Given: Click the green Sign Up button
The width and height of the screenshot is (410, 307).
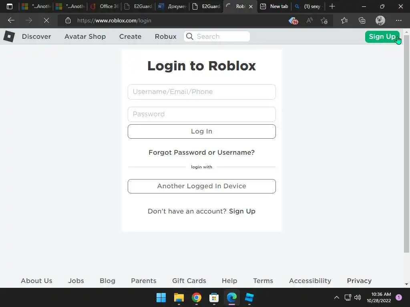Looking at the screenshot, I should click(x=382, y=36).
